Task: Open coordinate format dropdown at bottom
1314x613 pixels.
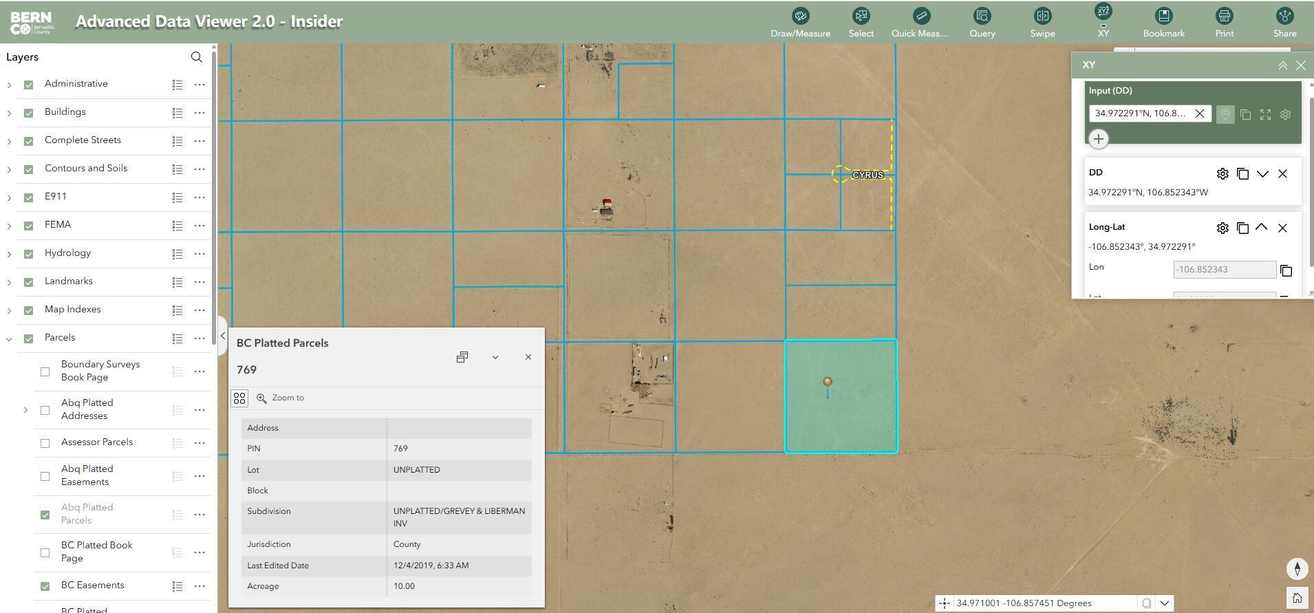Action: pyautogui.click(x=1164, y=603)
